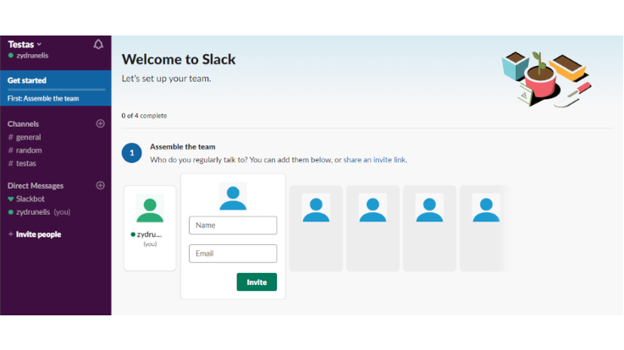The width and height of the screenshot is (624, 350).
Task: Click the share an invite link hyperlink
Action: pos(375,160)
